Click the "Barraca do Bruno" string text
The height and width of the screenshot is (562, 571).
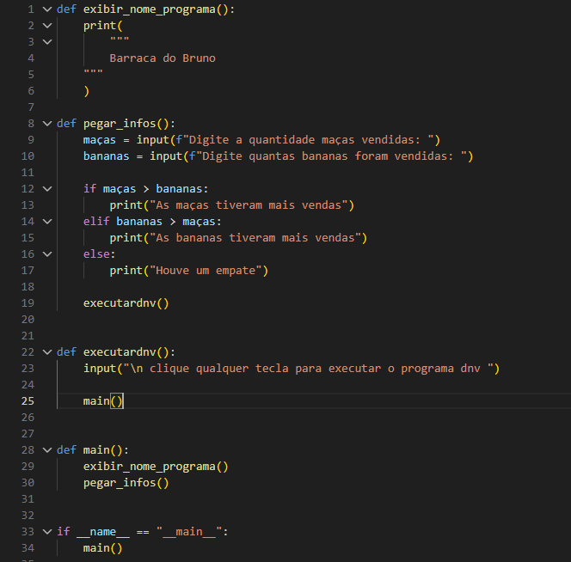163,58
